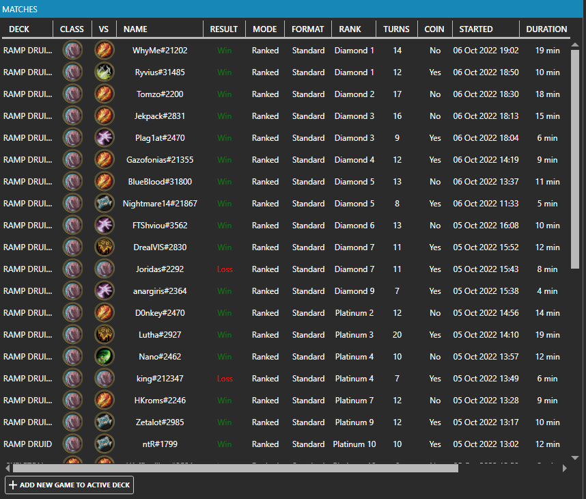
Task: Click the vertical scrollbar thumb
Action: [x=575, y=159]
